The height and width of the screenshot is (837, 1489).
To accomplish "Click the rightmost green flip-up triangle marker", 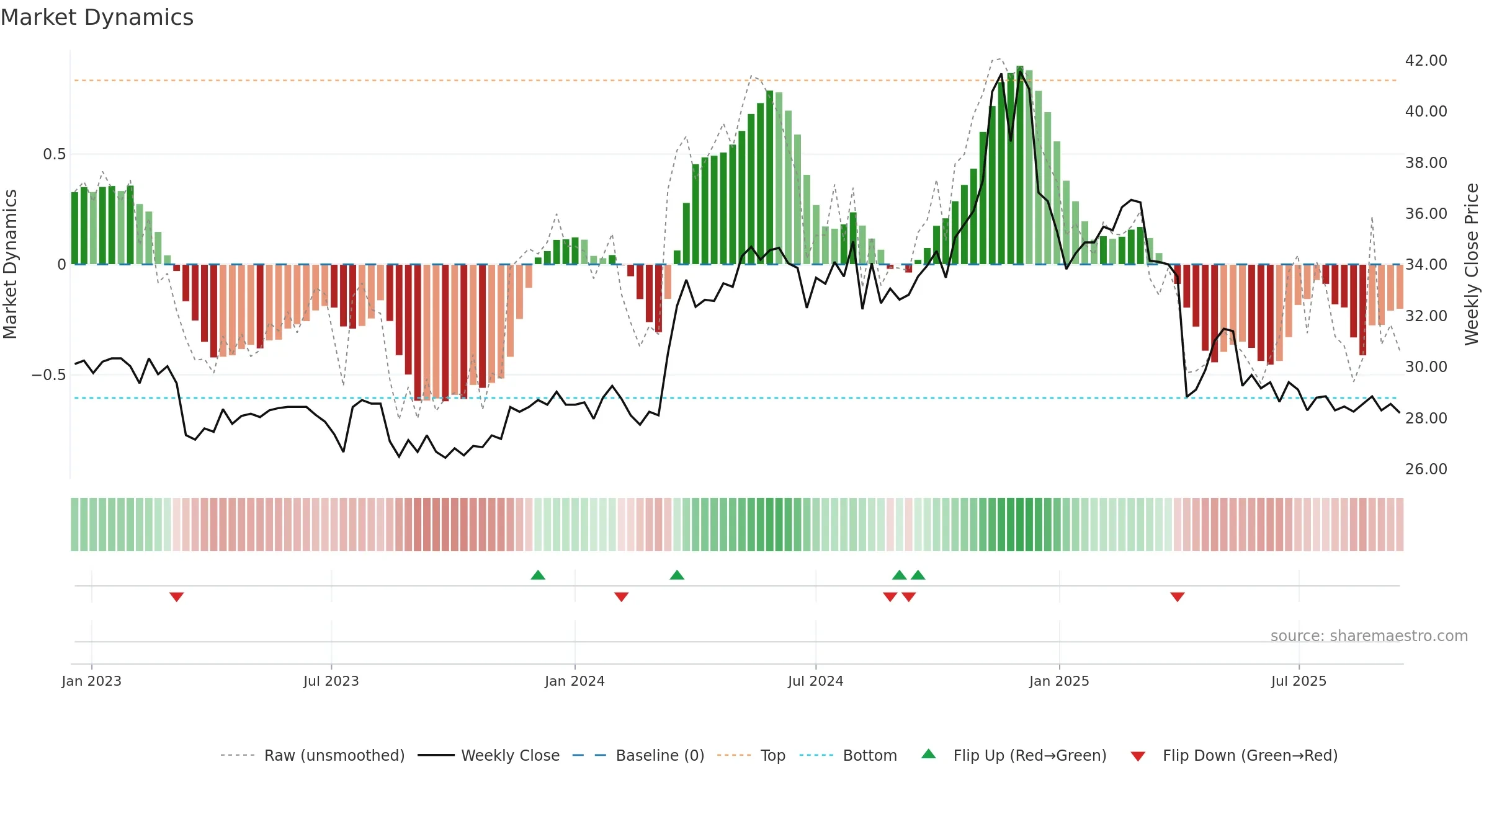I will tap(918, 575).
